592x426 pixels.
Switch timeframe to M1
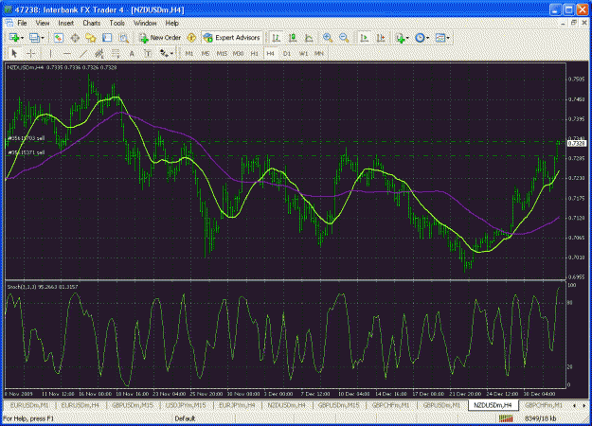point(189,54)
